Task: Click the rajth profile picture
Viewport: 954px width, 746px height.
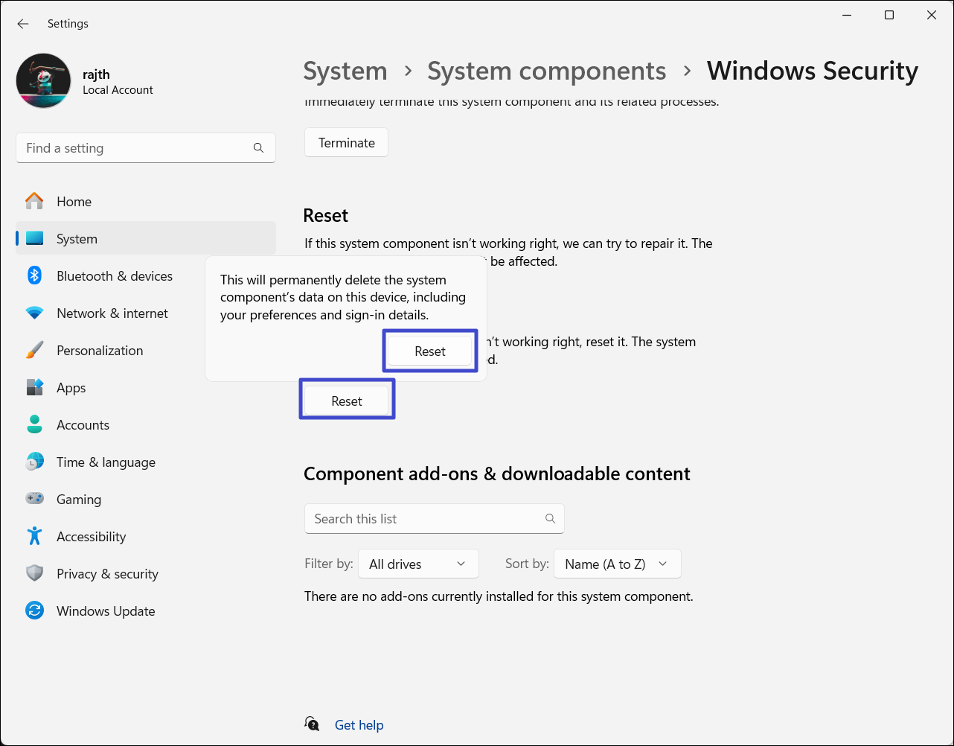Action: click(x=44, y=81)
